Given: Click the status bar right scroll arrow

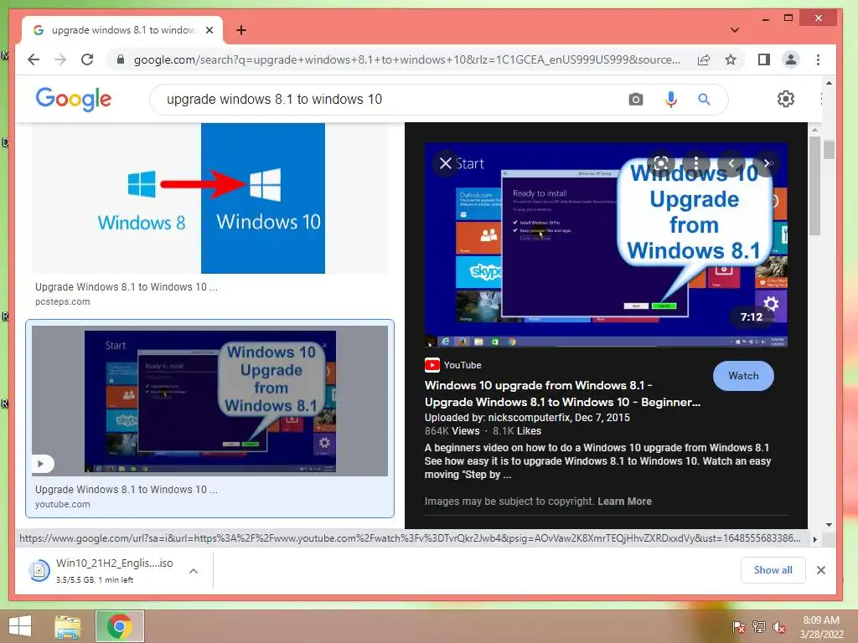Looking at the screenshot, I should (x=814, y=539).
